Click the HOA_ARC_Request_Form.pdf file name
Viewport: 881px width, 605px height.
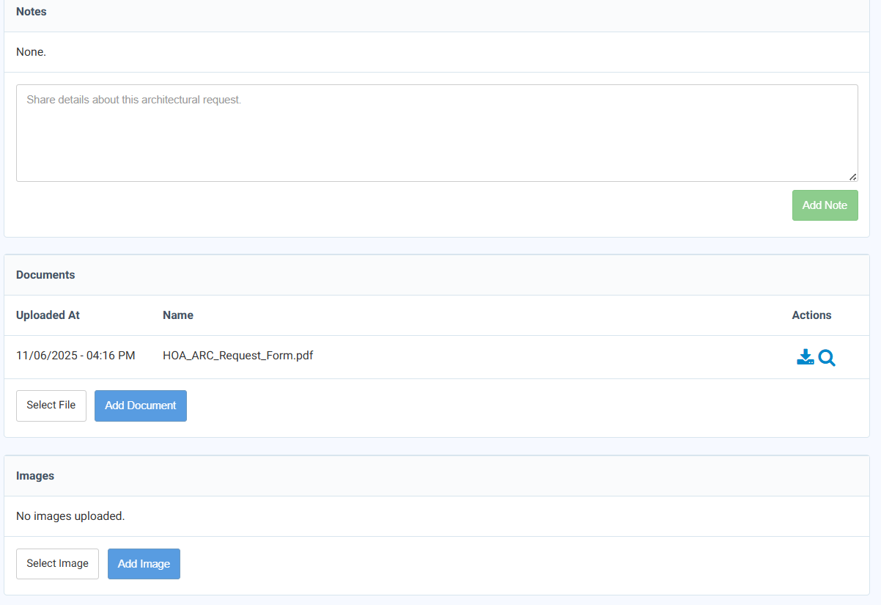coord(238,356)
